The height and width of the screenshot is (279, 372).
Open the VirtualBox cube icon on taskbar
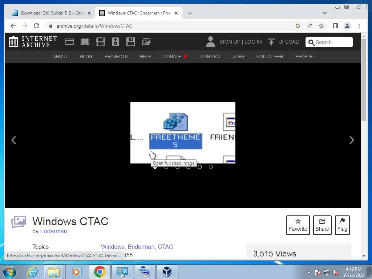point(167,272)
